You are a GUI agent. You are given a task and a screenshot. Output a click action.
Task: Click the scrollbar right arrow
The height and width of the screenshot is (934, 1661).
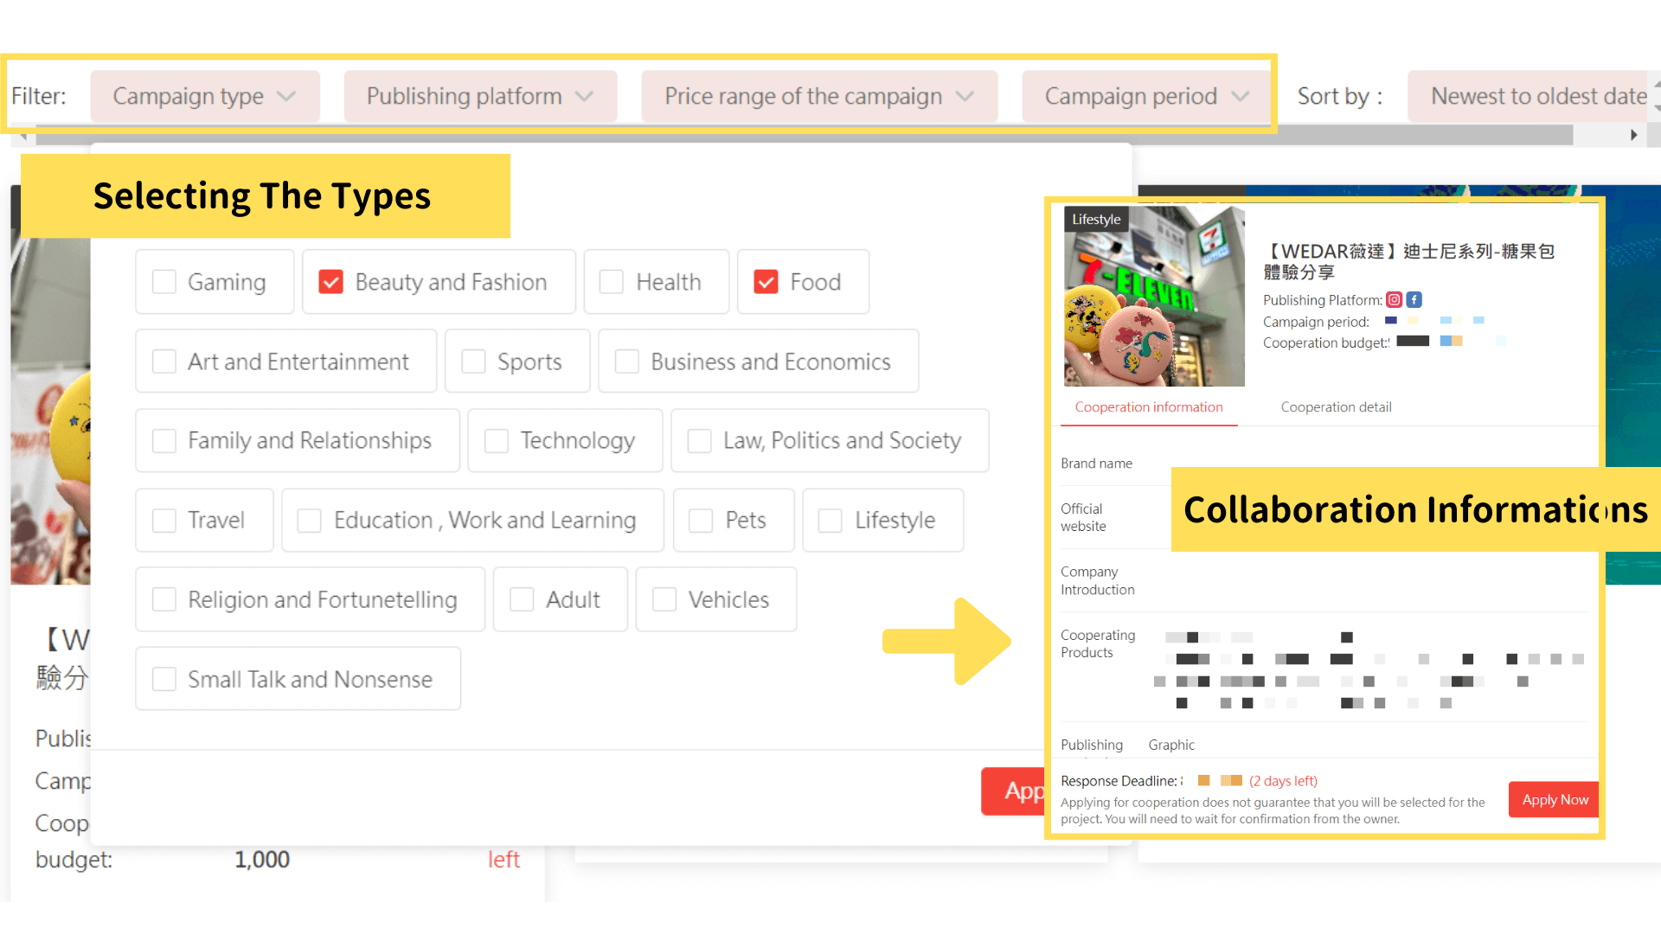tap(1633, 135)
